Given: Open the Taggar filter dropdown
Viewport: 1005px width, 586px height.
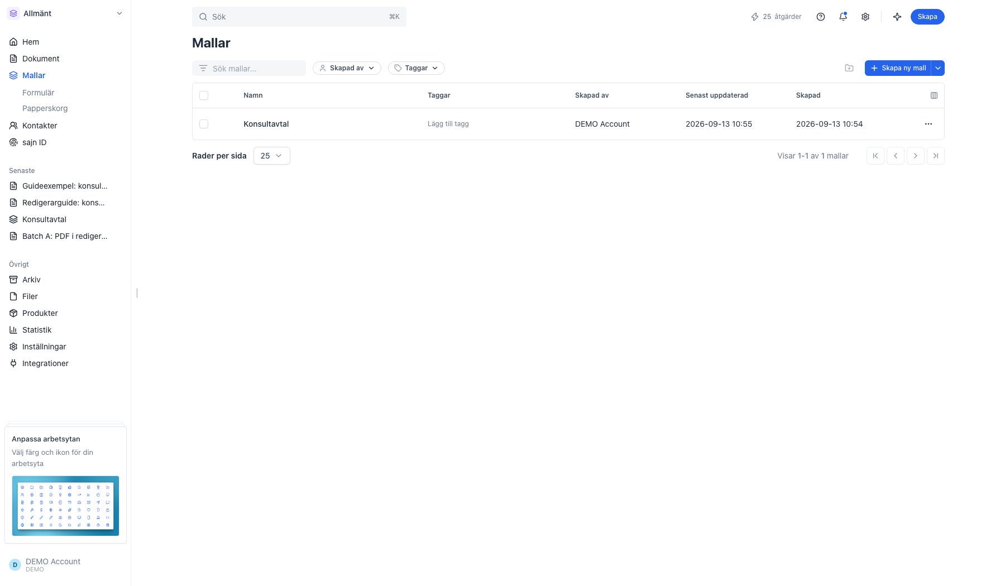Looking at the screenshot, I should [417, 68].
